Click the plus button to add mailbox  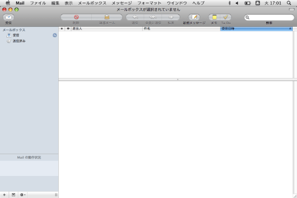click(x=4, y=195)
